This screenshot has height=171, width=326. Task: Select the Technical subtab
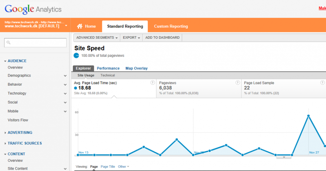[108, 76]
